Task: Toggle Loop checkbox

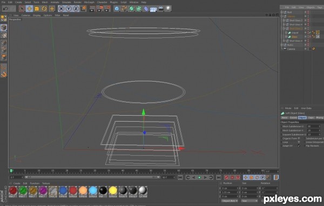Action: tap(299, 142)
